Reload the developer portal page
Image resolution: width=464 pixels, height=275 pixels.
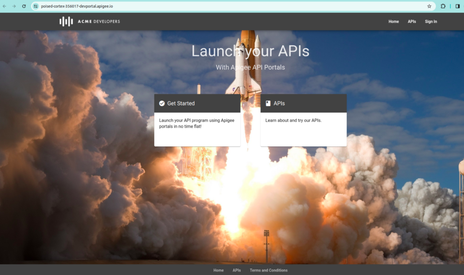tap(23, 6)
